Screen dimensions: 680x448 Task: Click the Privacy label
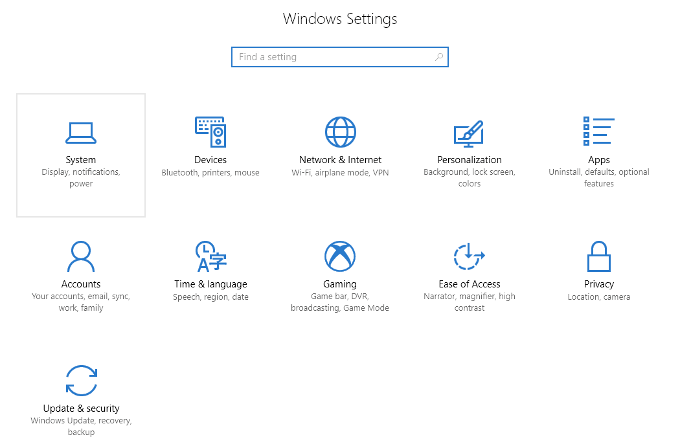599,284
